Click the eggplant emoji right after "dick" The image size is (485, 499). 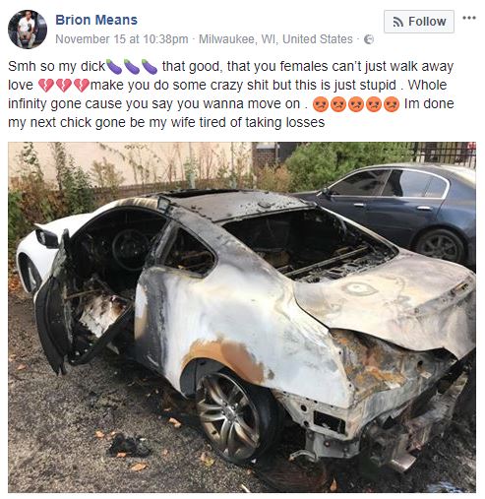tap(114, 66)
